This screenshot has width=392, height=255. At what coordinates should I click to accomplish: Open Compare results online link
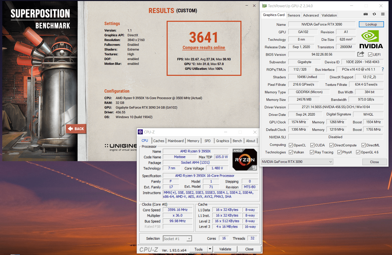click(204, 48)
